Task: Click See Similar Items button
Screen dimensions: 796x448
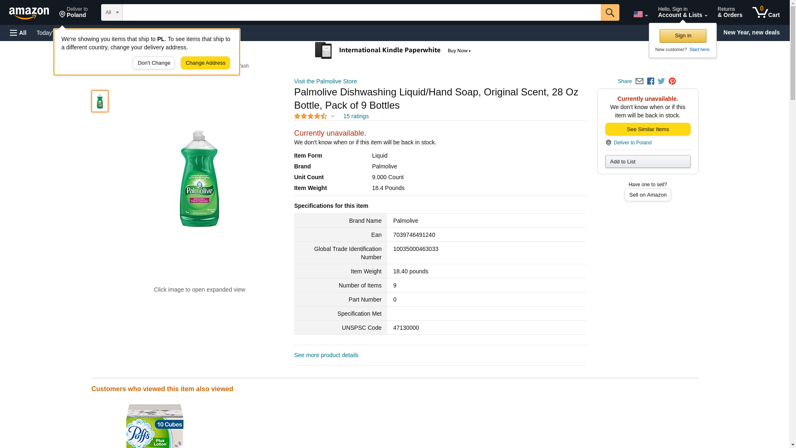Action: tap(648, 129)
